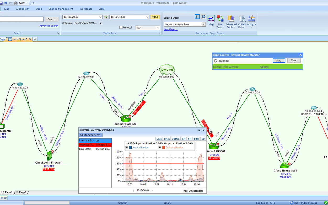Uncheck the Output utilization checkbox
This screenshot has height=205, width=328.
tap(160, 147)
